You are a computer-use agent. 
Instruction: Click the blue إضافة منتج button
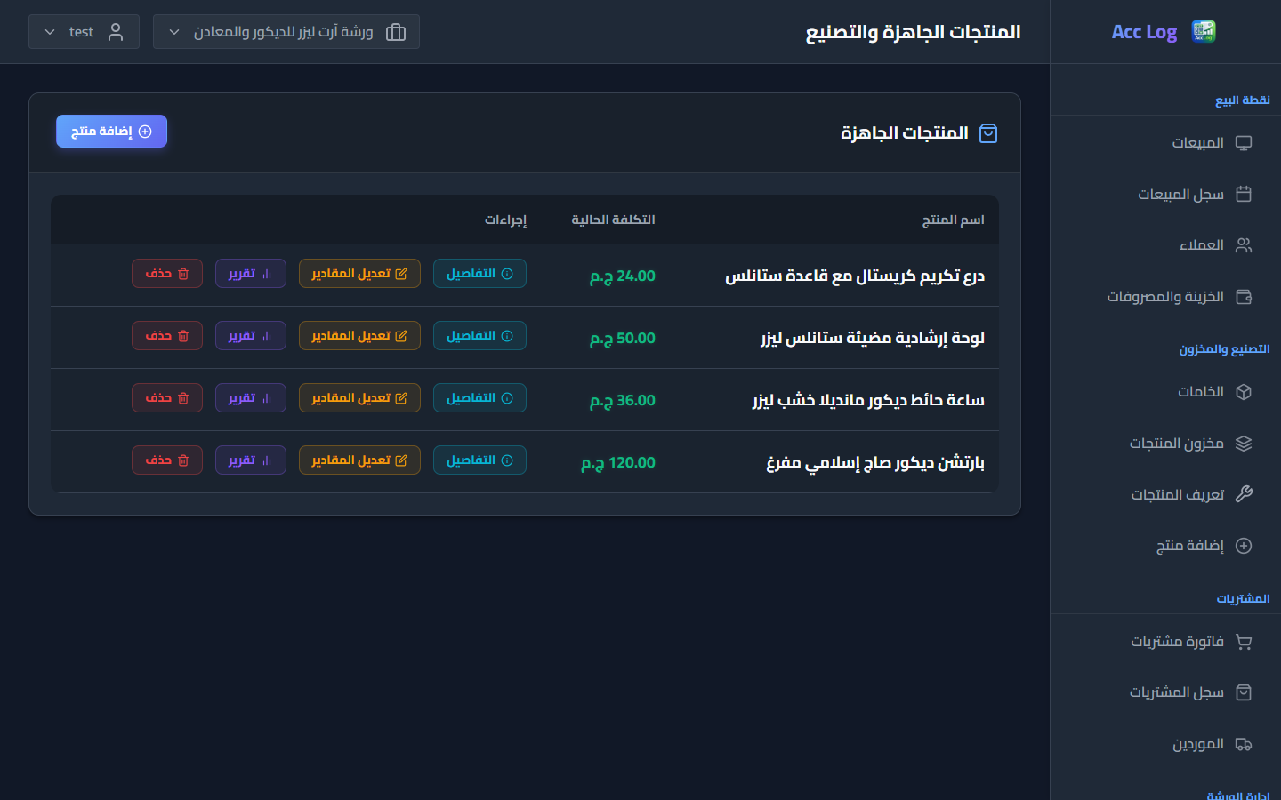point(111,132)
